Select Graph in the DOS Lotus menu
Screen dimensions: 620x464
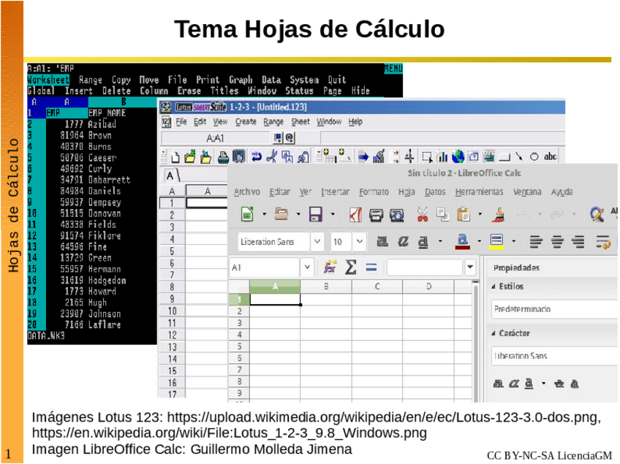241,80
